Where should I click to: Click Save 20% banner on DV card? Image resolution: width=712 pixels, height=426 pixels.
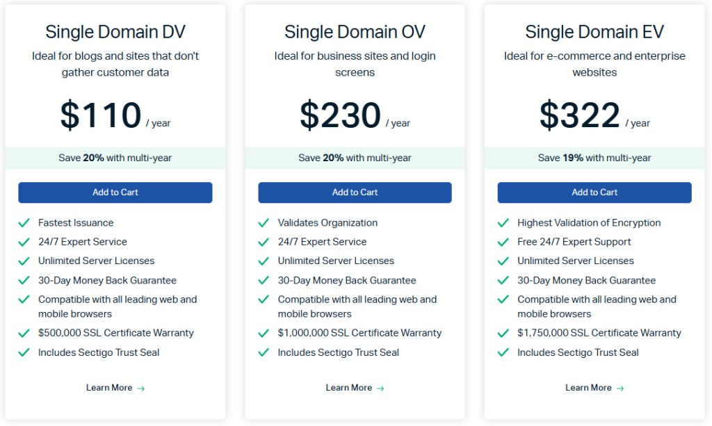[115, 158]
